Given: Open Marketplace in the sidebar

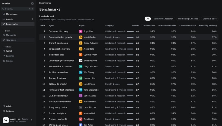Looking at the screenshot, I should 18,14.
